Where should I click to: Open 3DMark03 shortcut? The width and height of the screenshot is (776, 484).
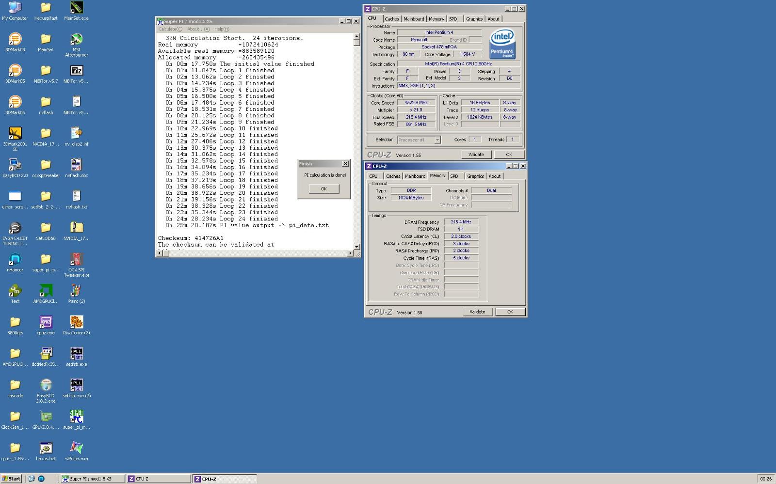click(x=15, y=42)
